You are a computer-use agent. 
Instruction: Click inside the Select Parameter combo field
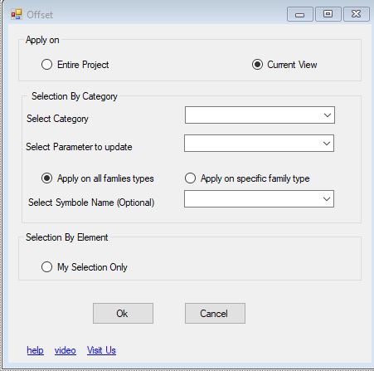tap(259, 144)
